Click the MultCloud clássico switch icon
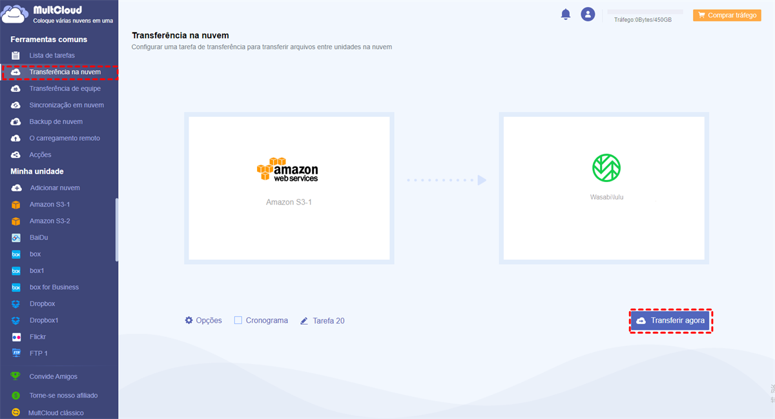 15,413
